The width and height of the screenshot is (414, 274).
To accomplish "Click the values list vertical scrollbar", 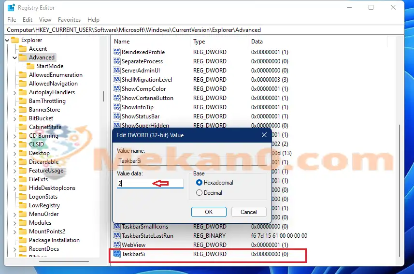I will pos(400,191).
